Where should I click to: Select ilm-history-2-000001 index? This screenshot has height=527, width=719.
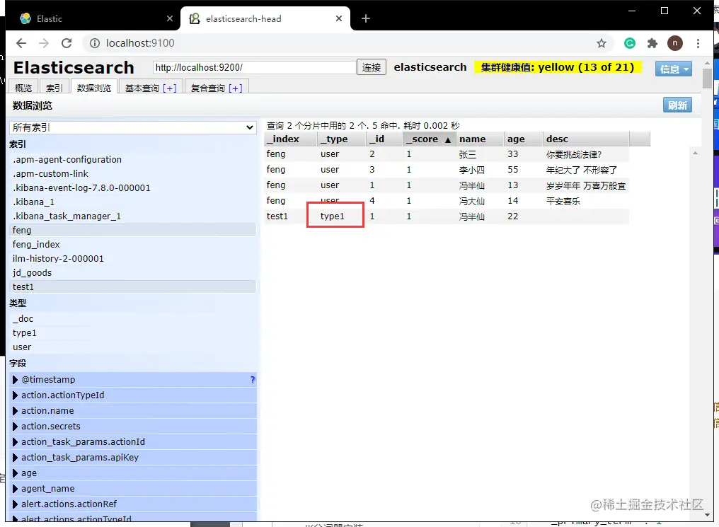coord(132,258)
